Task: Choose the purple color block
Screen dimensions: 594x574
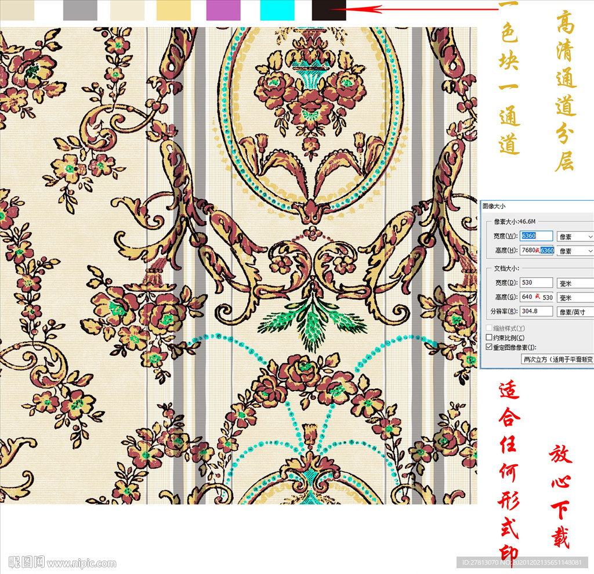Action: click(223, 10)
